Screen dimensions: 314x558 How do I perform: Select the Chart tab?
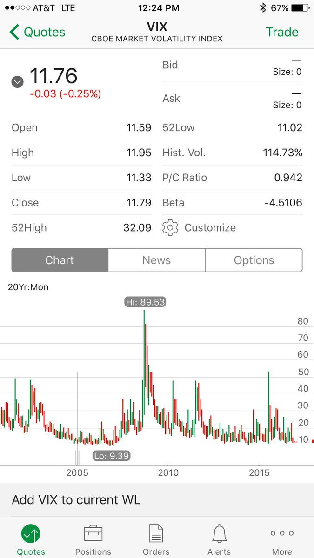pyautogui.click(x=60, y=260)
